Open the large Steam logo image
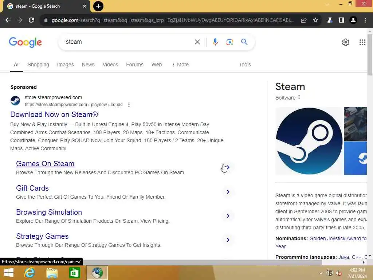 point(309,141)
